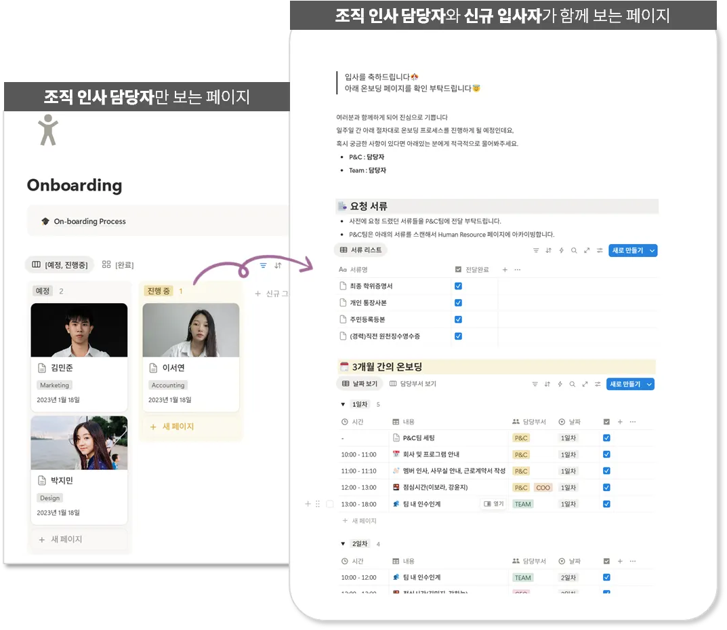Sort the Onboarding board view
727x630 pixels.
[278, 266]
